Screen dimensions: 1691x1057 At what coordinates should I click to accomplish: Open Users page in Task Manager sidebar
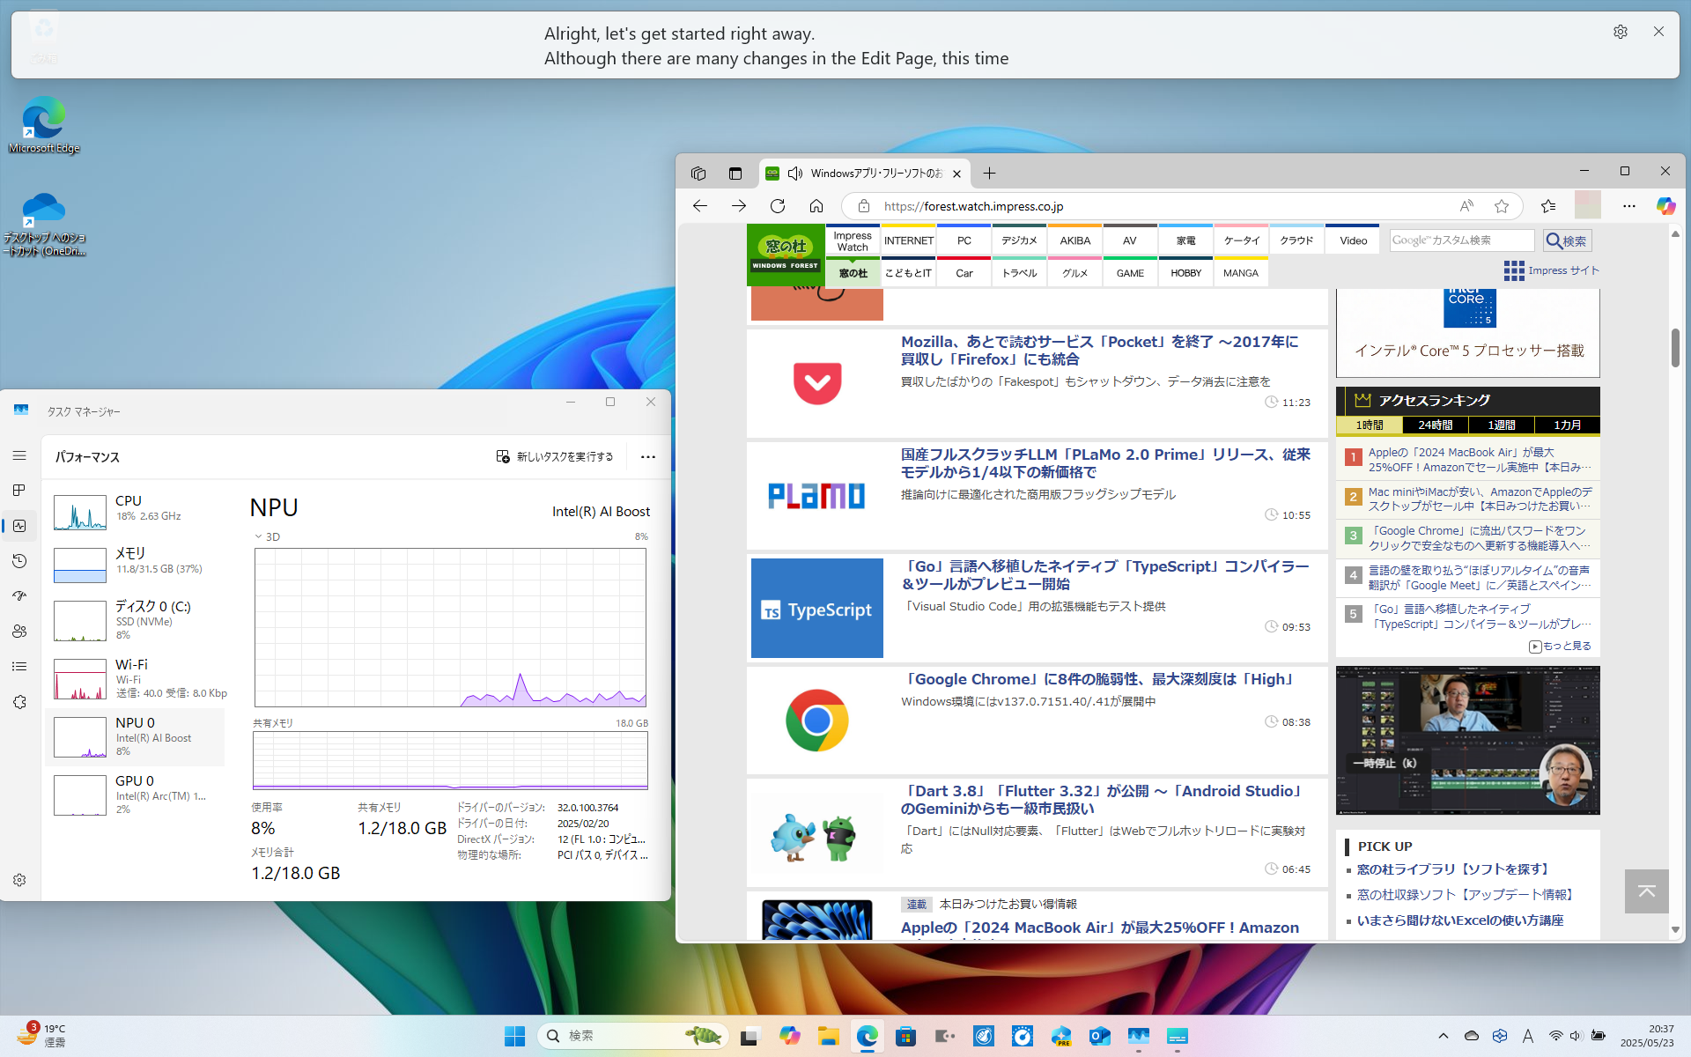(x=19, y=632)
